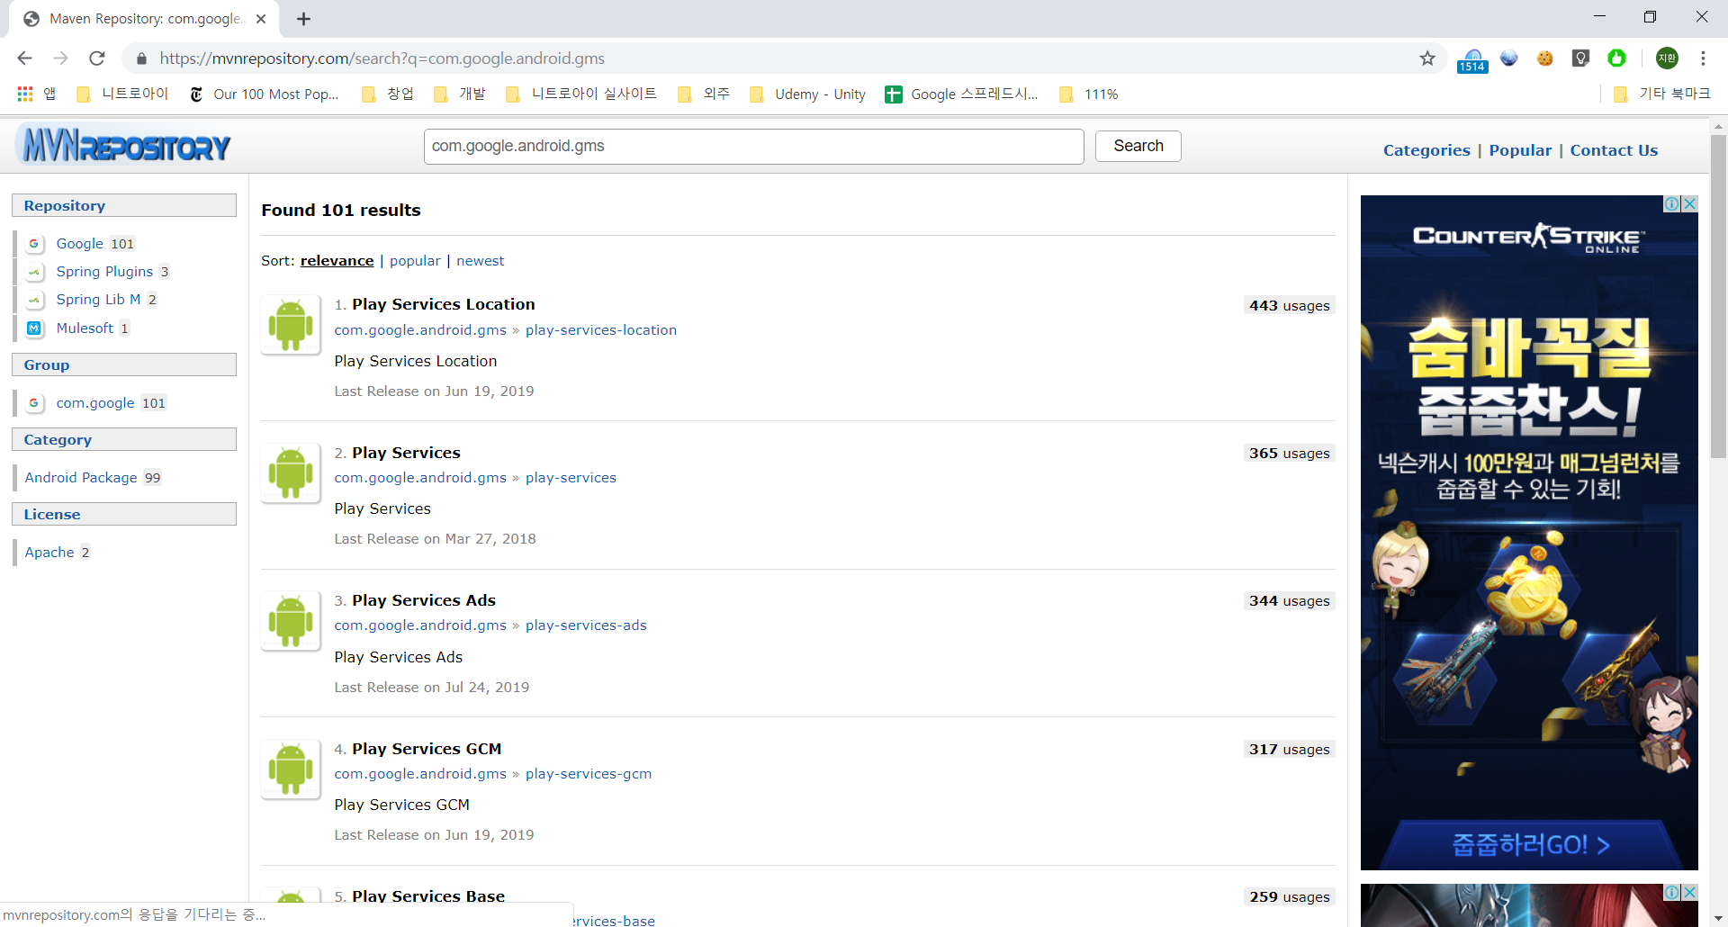Open the Contact Us link
1728x927 pixels.
1614,150
